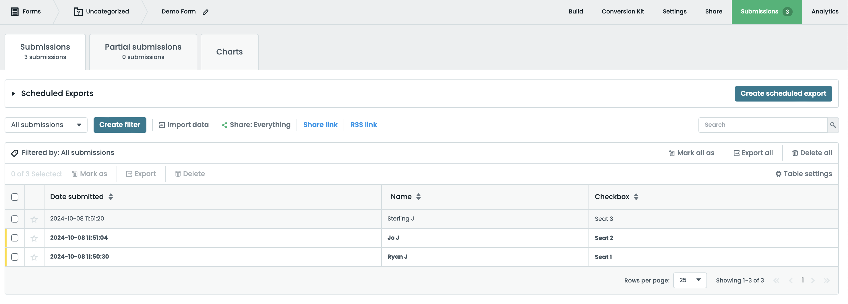
Task: Open the Rows per page dropdown
Action: tap(690, 280)
